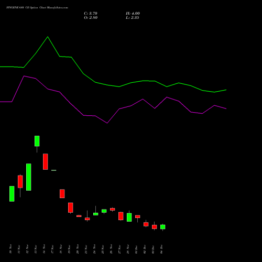
Task: Select the 14 Nov date label
Action: point(44,249)
